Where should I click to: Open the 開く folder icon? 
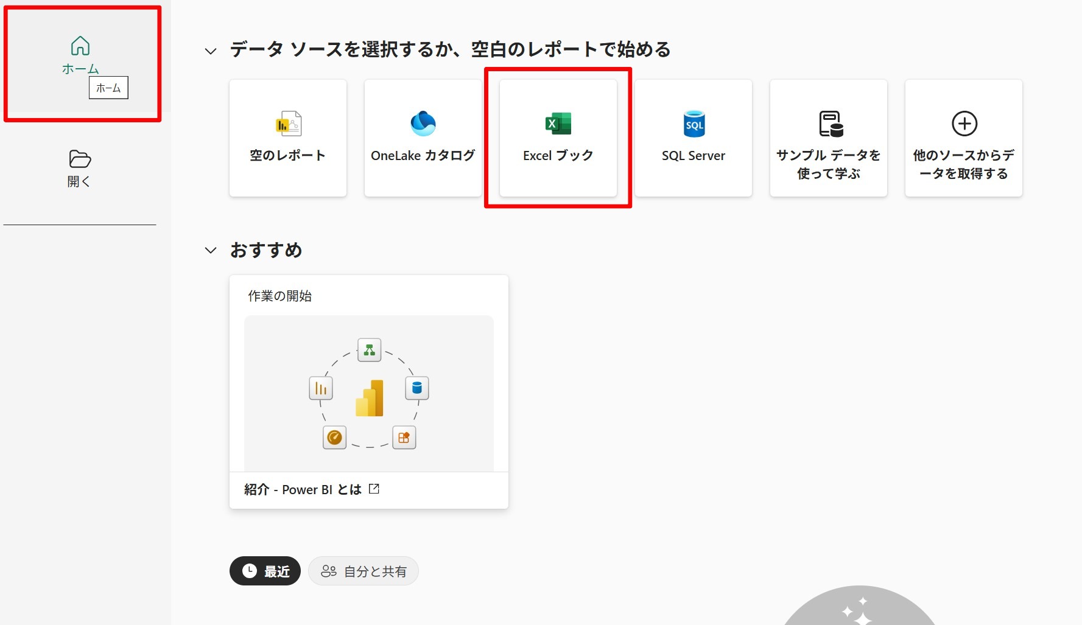[80, 159]
